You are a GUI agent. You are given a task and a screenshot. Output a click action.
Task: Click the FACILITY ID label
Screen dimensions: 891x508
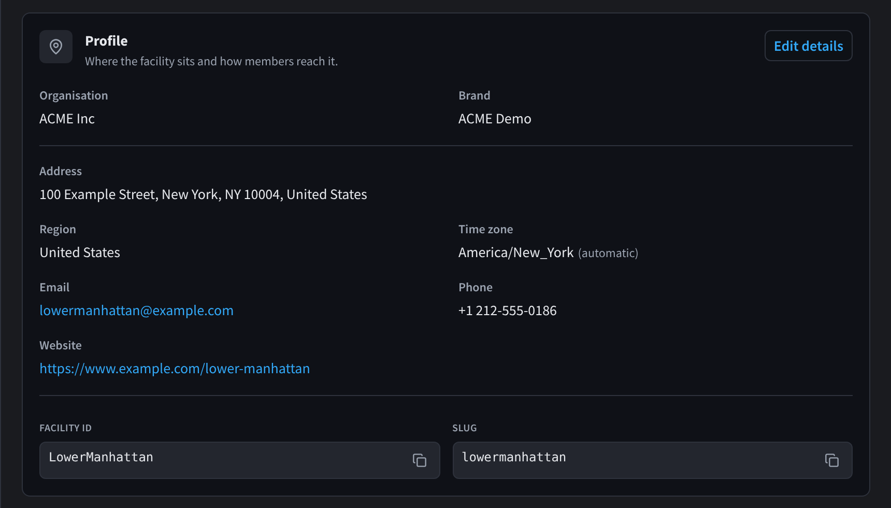pos(66,428)
